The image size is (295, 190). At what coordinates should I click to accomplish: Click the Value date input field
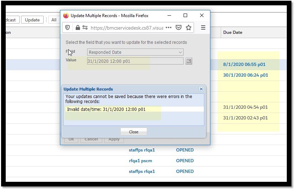(x=135, y=61)
